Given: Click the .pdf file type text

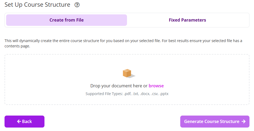Looking at the screenshot, I should [127, 94].
